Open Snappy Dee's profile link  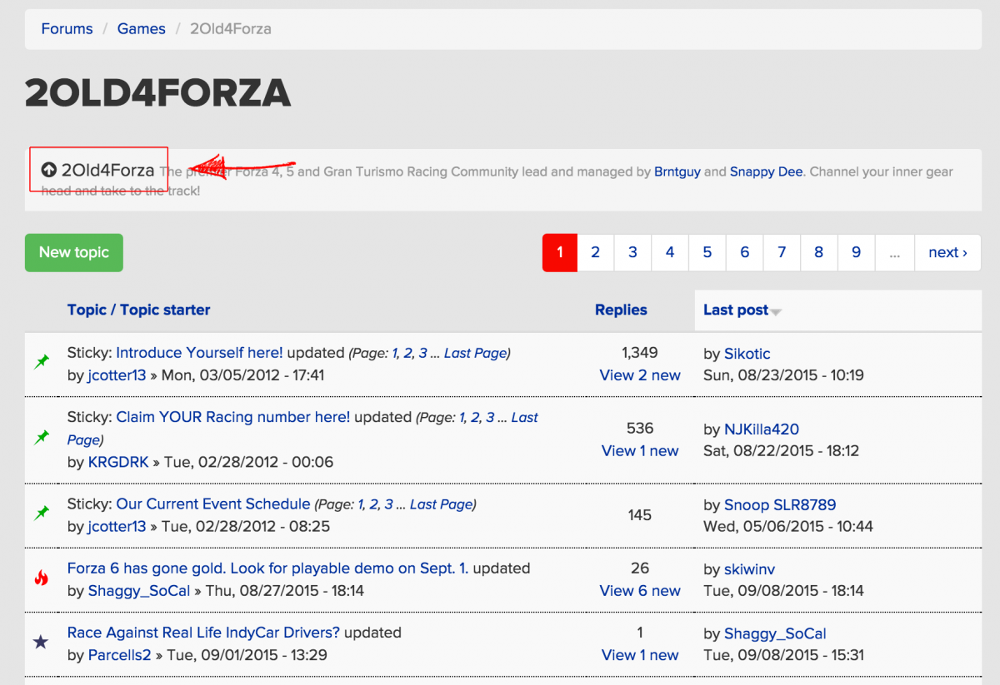[x=766, y=172]
